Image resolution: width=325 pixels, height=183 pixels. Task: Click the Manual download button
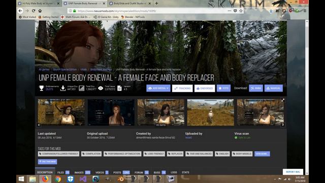point(274,88)
